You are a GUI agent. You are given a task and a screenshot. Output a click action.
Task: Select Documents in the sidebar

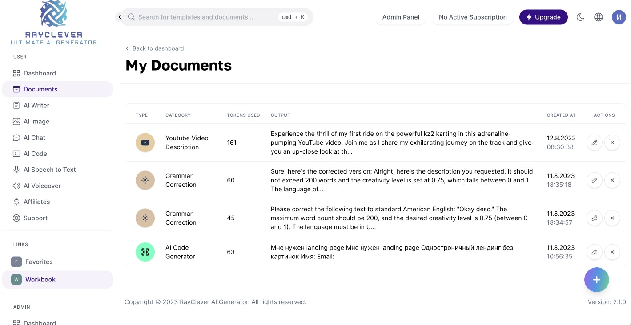click(x=57, y=89)
